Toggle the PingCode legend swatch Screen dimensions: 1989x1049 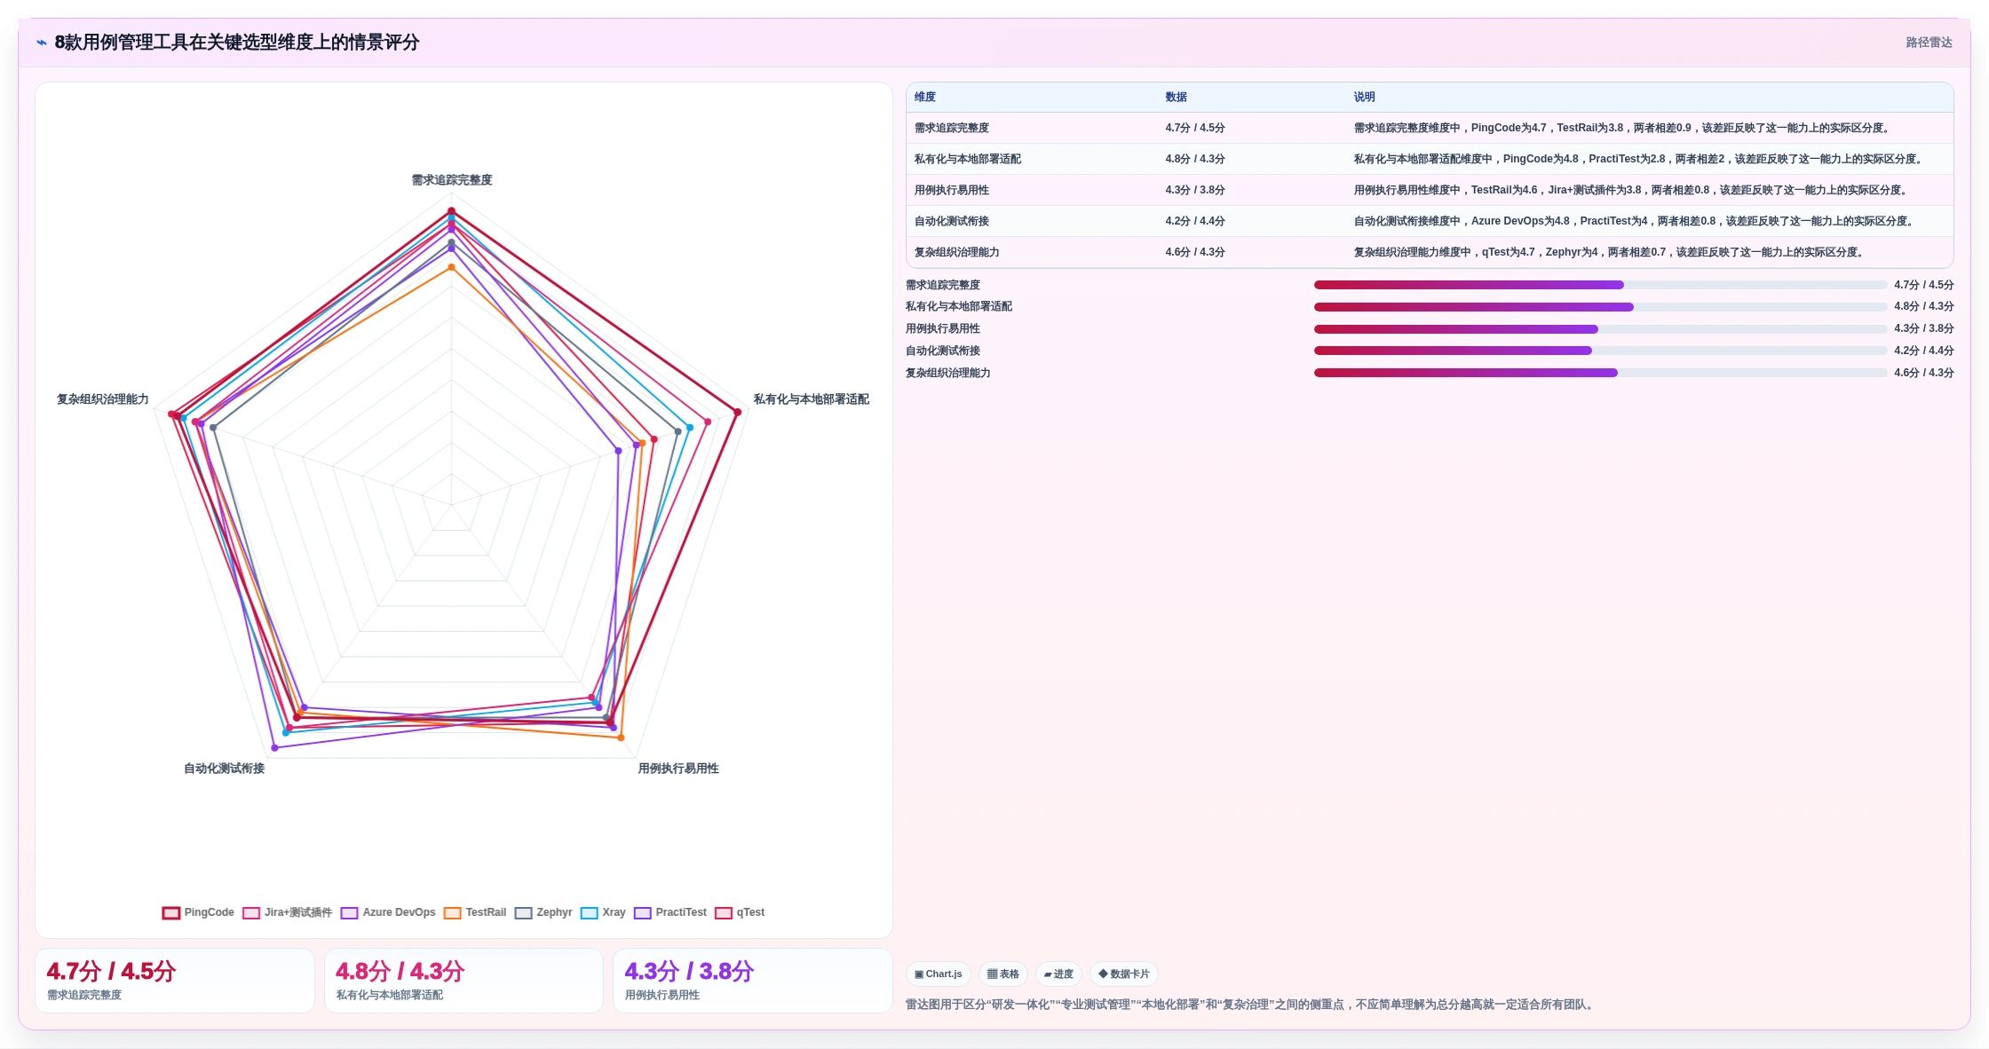(x=171, y=912)
